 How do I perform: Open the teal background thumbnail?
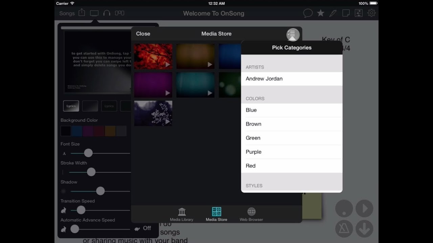196,85
